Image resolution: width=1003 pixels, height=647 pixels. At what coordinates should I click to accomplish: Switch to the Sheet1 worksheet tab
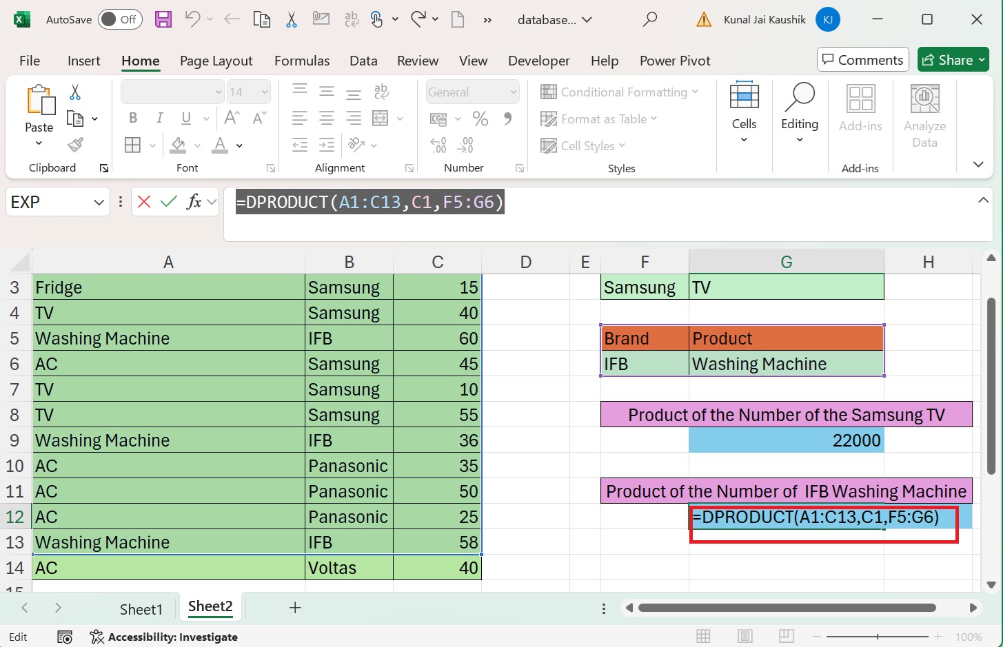tap(141, 608)
